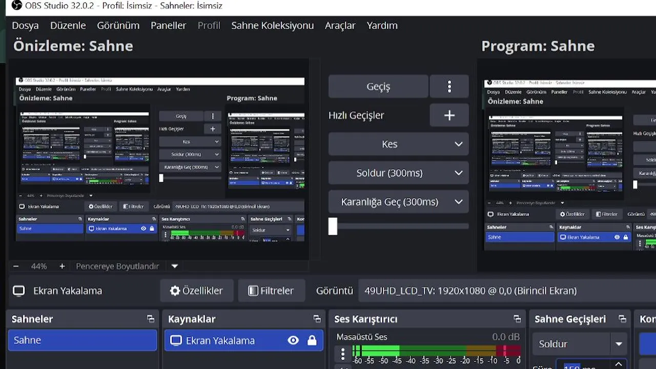Undock the Sahne Geçişleri panel
Image resolution: width=656 pixels, height=369 pixels.
tap(622, 319)
